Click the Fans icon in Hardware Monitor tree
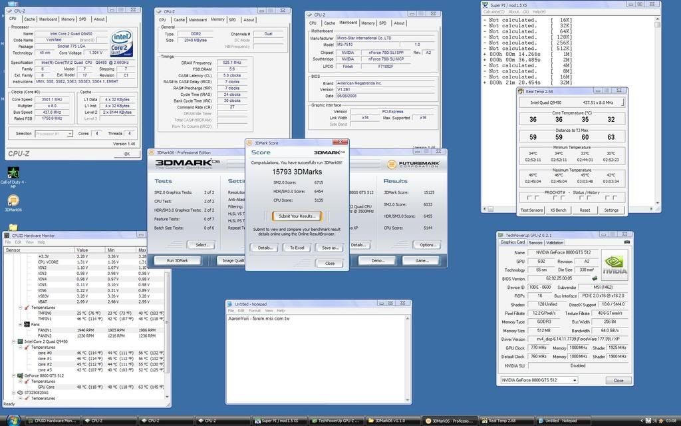Screen dimensions: 681x426 (27, 324)
